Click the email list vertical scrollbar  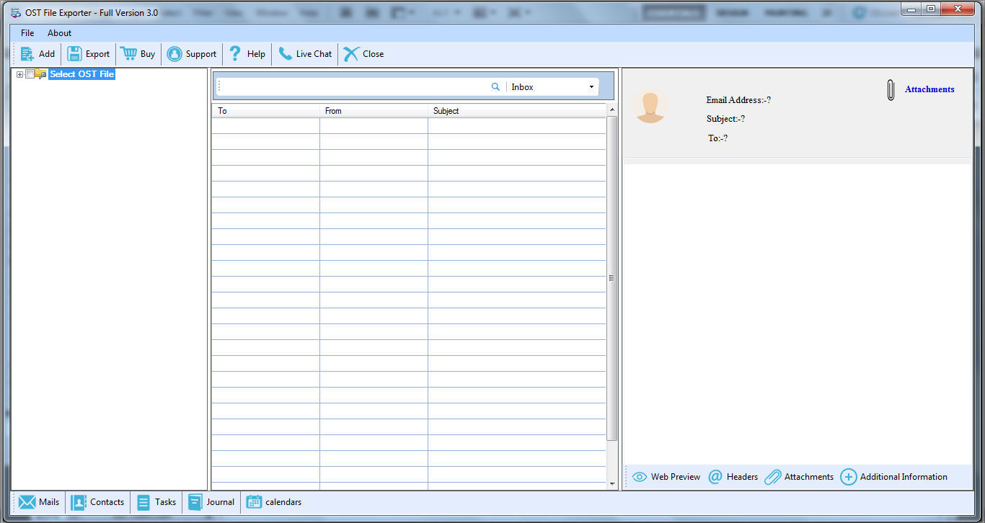[611, 277]
